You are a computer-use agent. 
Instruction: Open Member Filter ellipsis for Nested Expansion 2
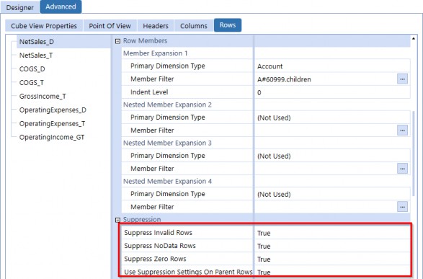point(402,130)
